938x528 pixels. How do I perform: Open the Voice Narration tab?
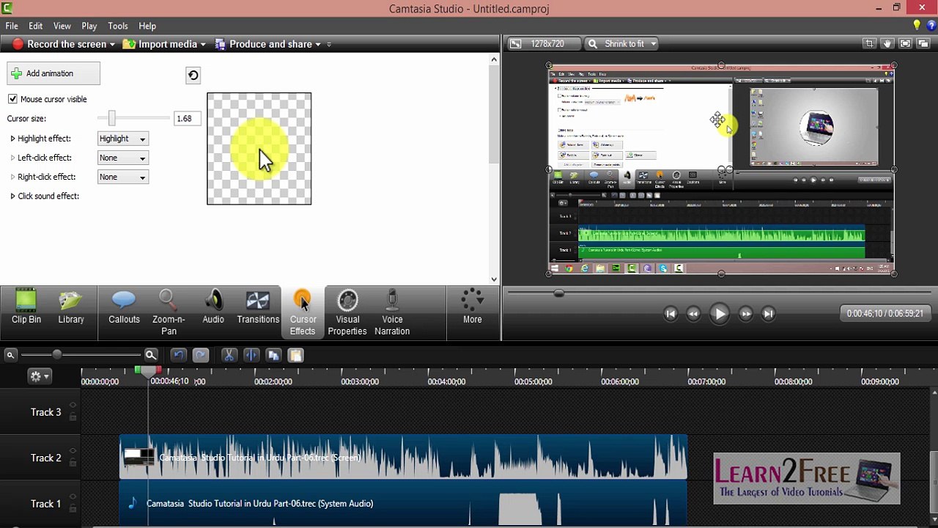coord(392,312)
